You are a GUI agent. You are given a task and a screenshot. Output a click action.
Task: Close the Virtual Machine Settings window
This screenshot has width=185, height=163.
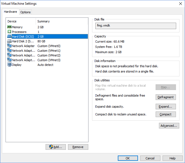(181, 4)
